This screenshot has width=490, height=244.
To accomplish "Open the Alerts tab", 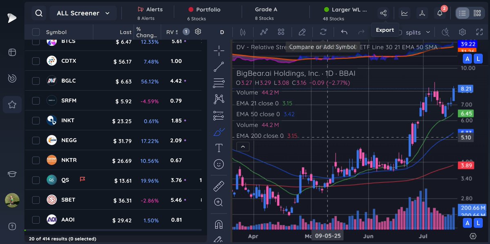I will (150, 13).
